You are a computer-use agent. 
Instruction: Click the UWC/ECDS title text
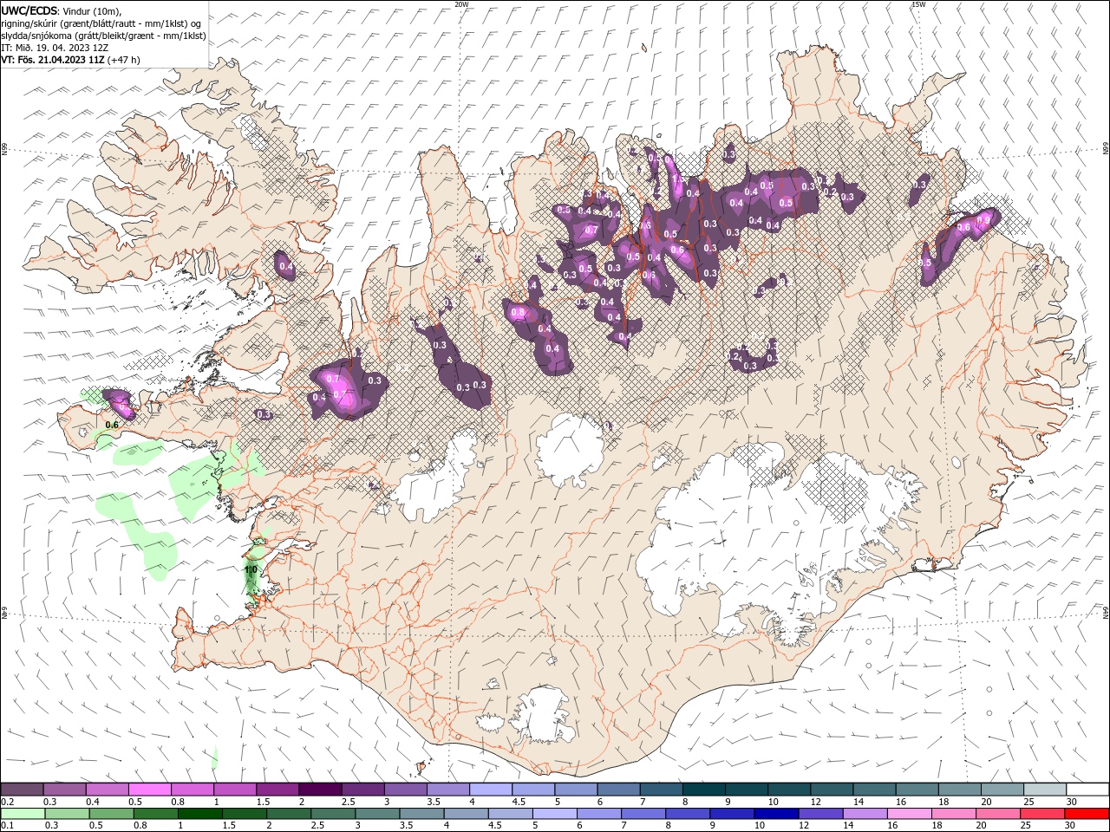29,10
